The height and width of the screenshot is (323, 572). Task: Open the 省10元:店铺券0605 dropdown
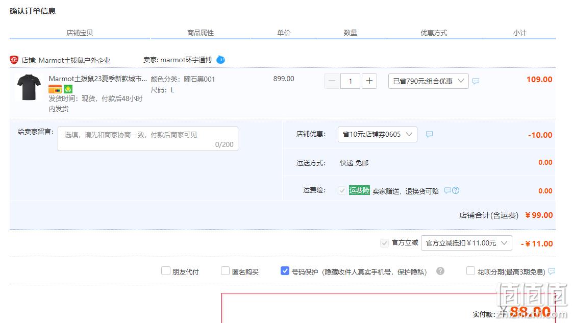click(377, 134)
